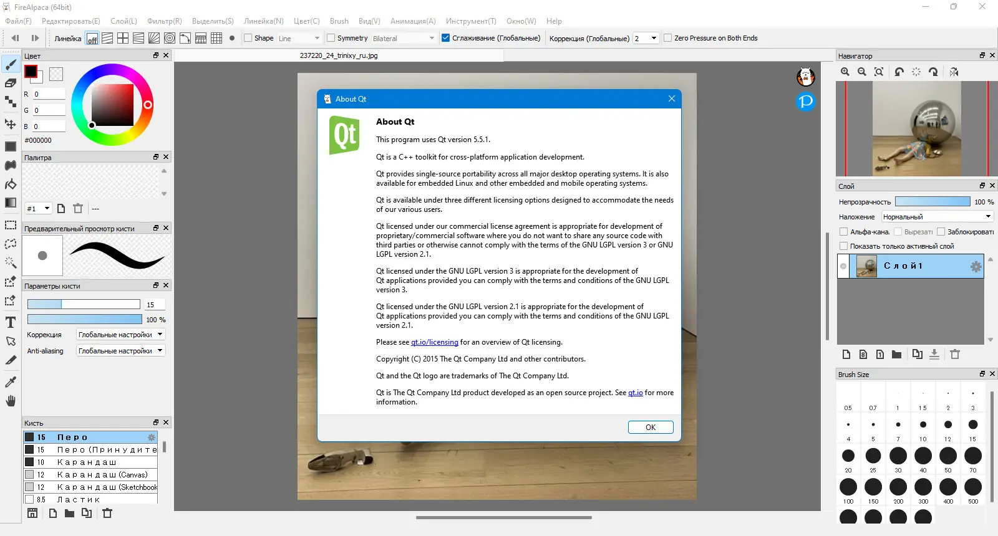Image resolution: width=998 pixels, height=536 pixels.
Task: Open the qt.io link in About Qt
Action: click(x=635, y=393)
